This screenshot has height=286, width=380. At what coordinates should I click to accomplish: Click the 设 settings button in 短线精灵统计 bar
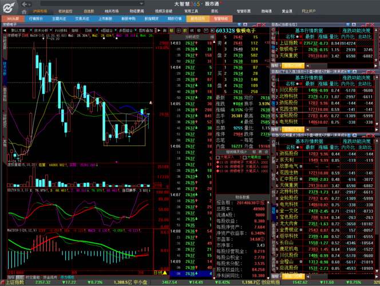click(266, 152)
